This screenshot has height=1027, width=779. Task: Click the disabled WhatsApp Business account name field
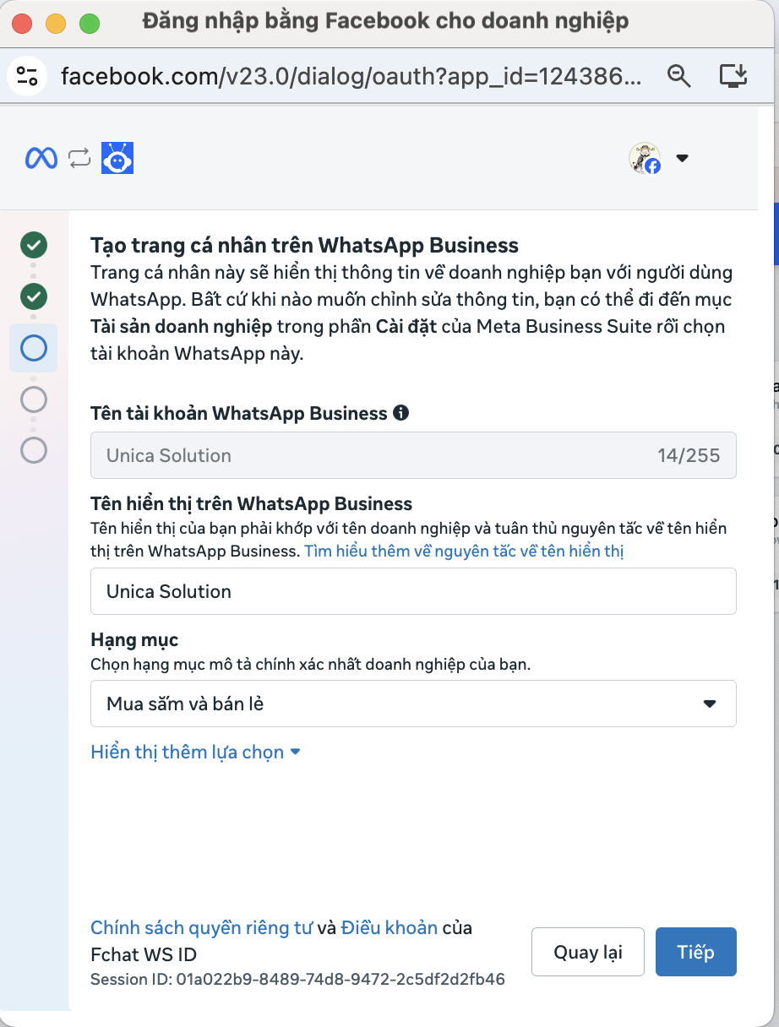pos(413,455)
